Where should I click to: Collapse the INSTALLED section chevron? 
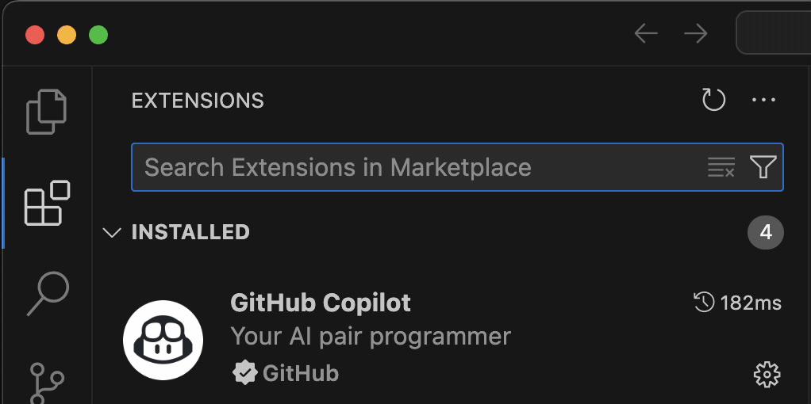coord(113,232)
